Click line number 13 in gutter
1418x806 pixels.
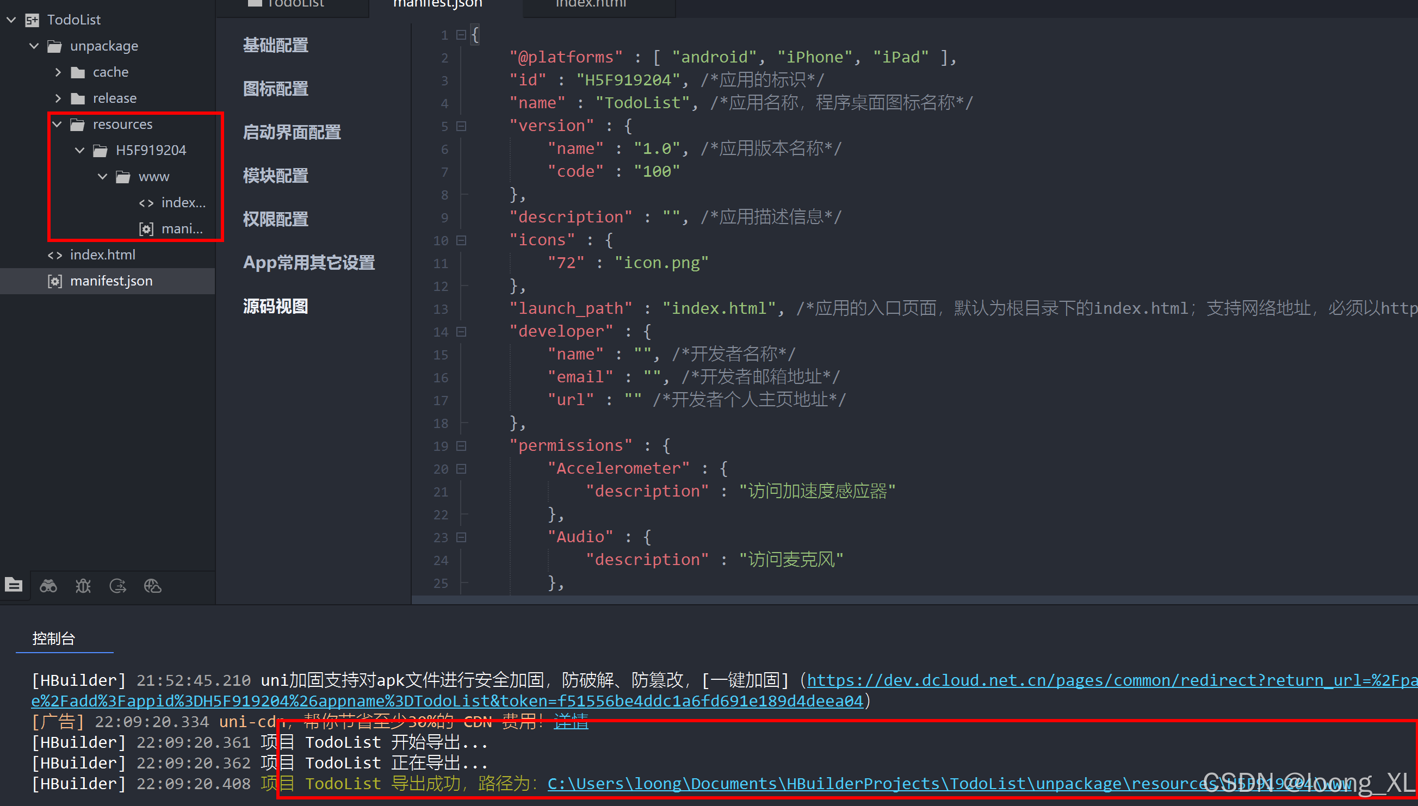click(441, 309)
